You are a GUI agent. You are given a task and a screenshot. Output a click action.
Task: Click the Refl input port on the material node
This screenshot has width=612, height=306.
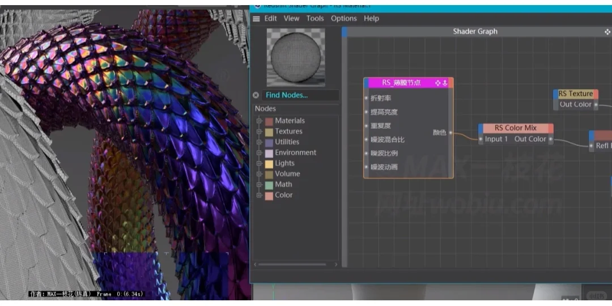point(591,146)
